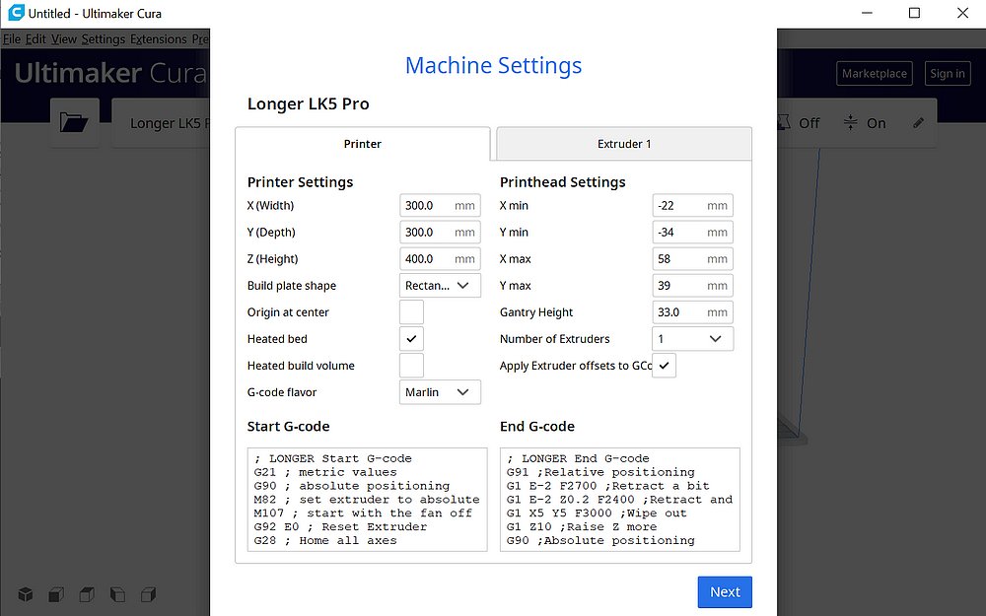This screenshot has width=986, height=616.
Task: Select the left side view cube icon
Action: pyautogui.click(x=117, y=594)
